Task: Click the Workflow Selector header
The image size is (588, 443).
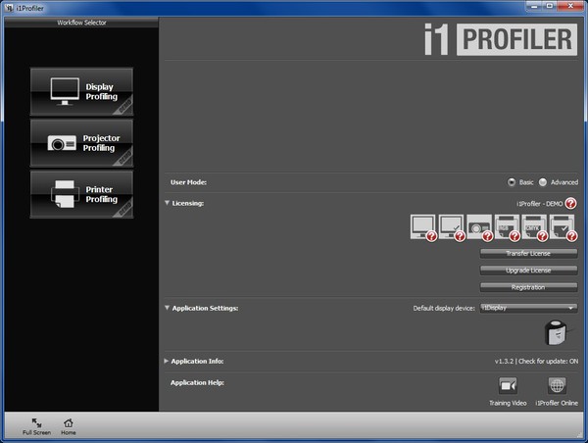Action: click(81, 23)
